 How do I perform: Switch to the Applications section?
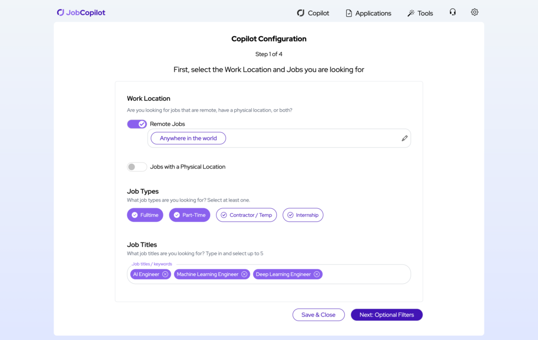click(368, 13)
